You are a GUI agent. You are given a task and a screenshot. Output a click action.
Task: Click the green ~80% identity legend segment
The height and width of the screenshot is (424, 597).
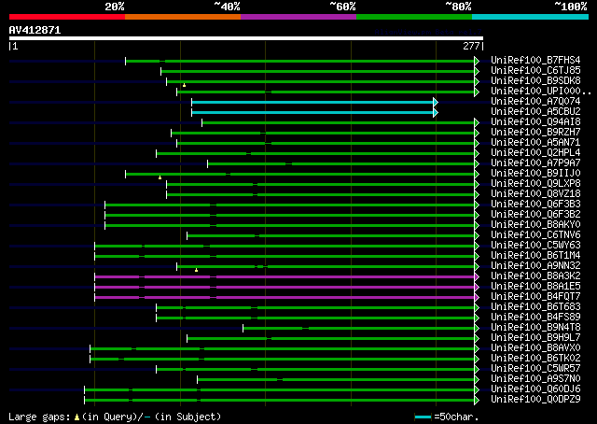pos(414,17)
